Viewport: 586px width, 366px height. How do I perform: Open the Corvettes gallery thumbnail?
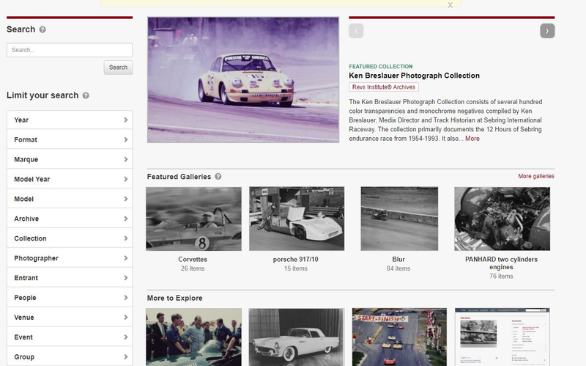coord(193,219)
